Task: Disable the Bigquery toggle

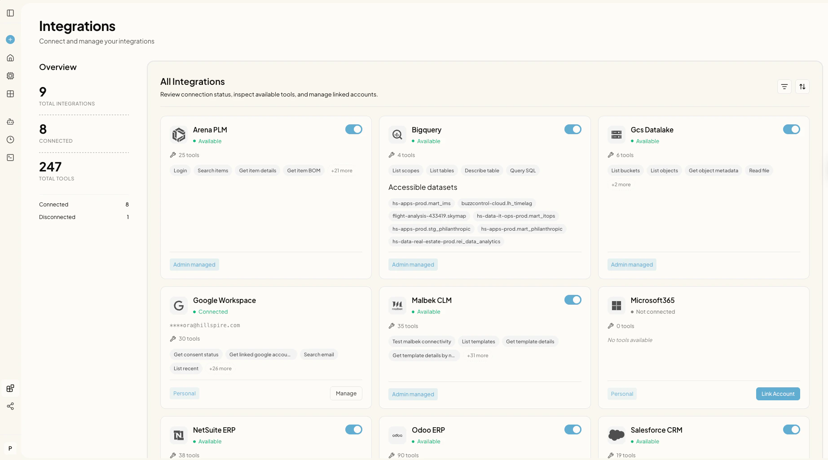Action: click(573, 129)
